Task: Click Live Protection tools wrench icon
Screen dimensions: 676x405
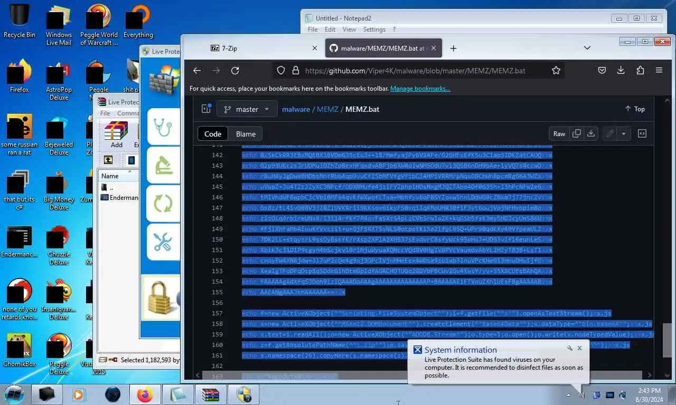Action: click(x=162, y=242)
